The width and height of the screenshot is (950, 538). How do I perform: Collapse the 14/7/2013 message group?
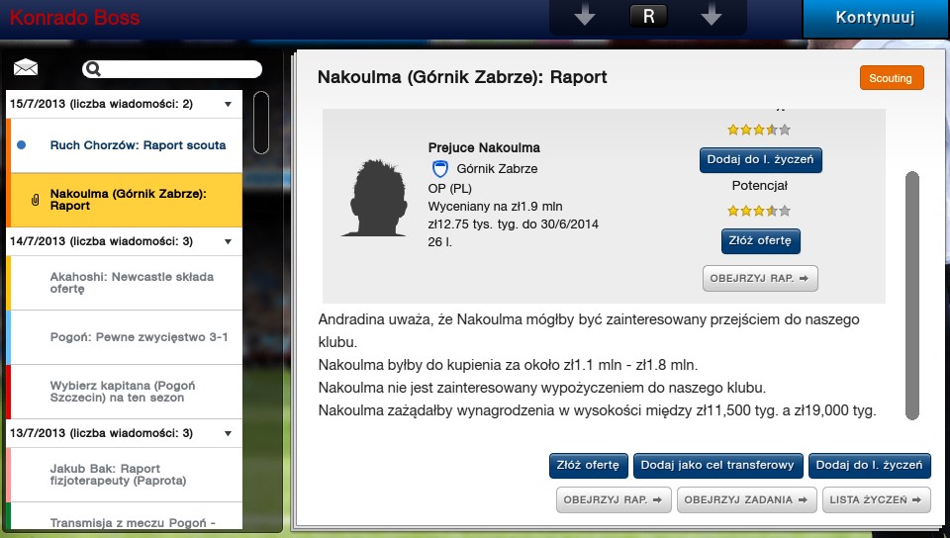click(x=228, y=241)
